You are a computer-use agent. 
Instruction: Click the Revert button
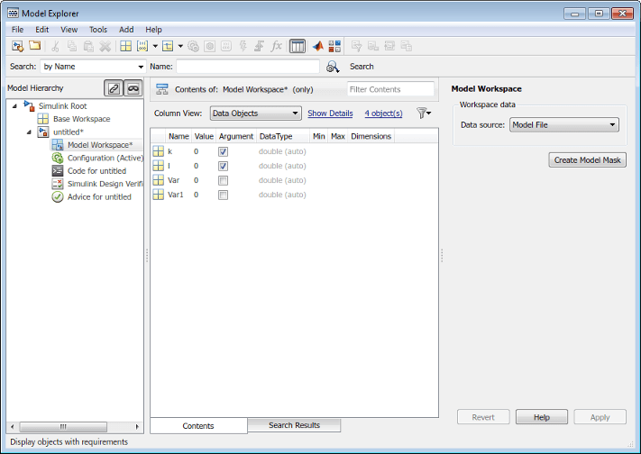coord(483,417)
